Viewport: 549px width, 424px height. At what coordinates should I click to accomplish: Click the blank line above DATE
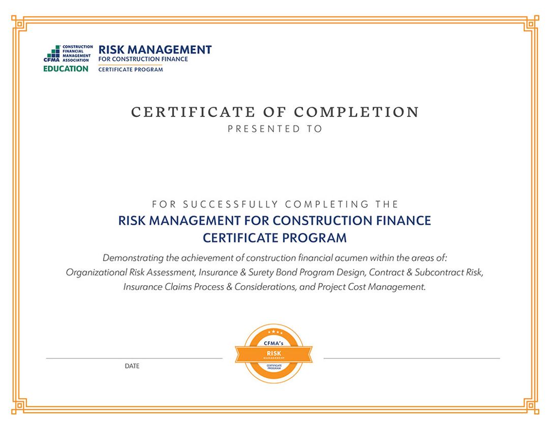pos(134,357)
